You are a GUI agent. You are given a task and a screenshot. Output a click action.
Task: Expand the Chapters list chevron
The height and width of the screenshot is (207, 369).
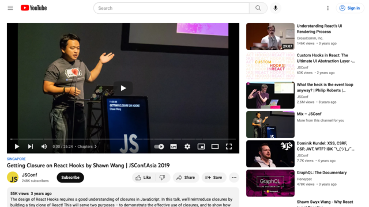point(96,147)
